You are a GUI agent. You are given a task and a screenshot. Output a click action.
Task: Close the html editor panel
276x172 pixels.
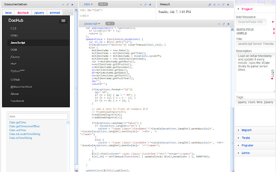coord(150,5)
